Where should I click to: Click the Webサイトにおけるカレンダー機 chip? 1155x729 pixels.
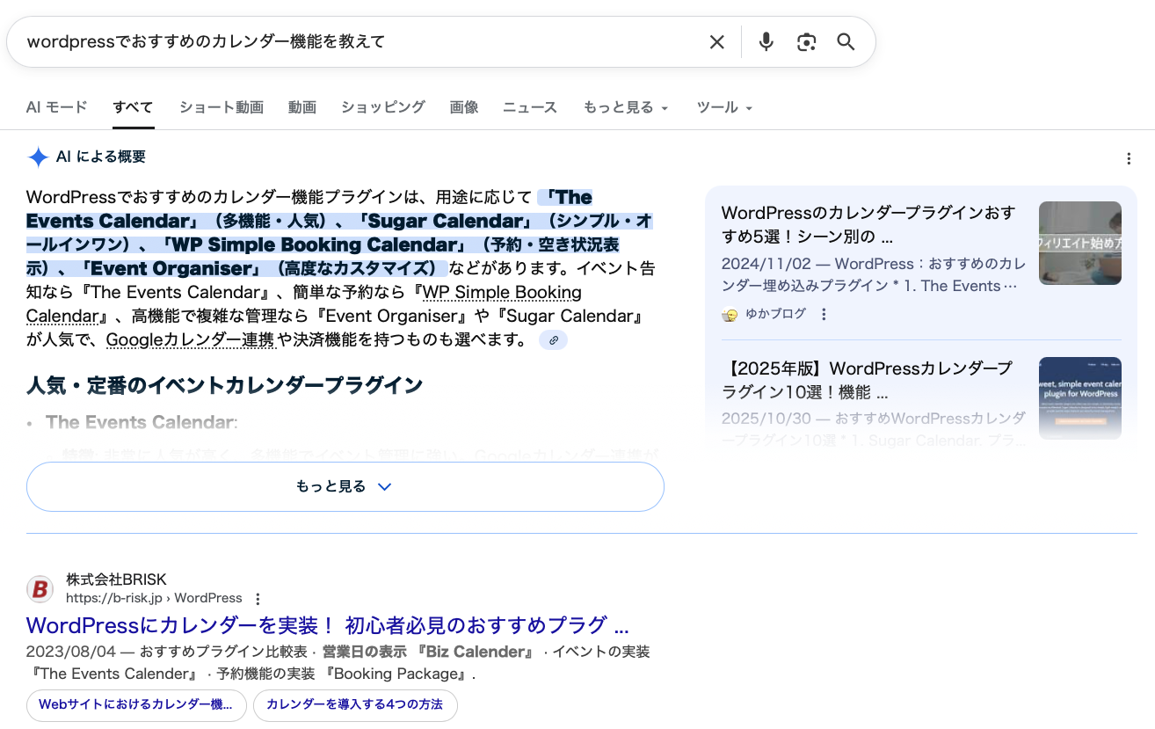click(x=135, y=704)
